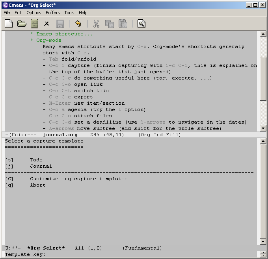Cut selection with the scissors icon
The height and width of the screenshot is (259, 268).
pyautogui.click(x=96, y=24)
